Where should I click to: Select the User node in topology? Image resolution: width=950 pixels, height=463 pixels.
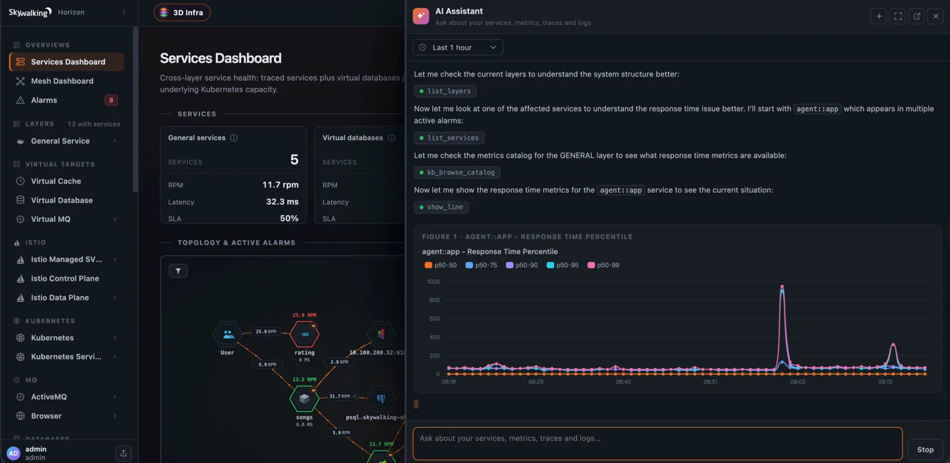(x=227, y=334)
